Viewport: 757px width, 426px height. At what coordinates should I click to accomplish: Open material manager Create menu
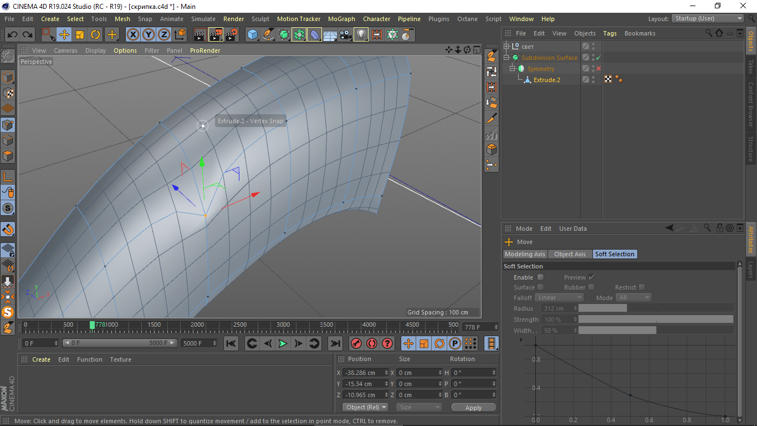tap(41, 359)
